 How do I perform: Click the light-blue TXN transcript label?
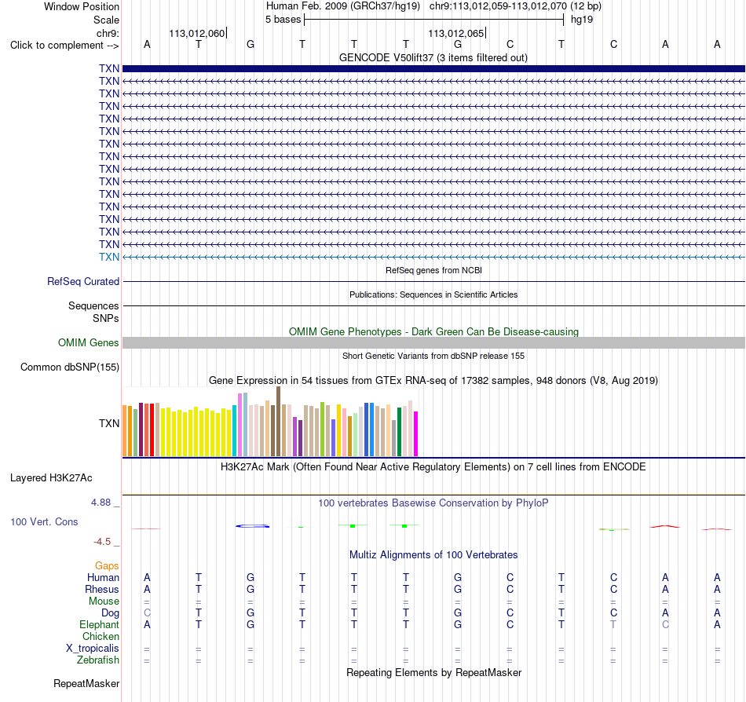(109, 257)
